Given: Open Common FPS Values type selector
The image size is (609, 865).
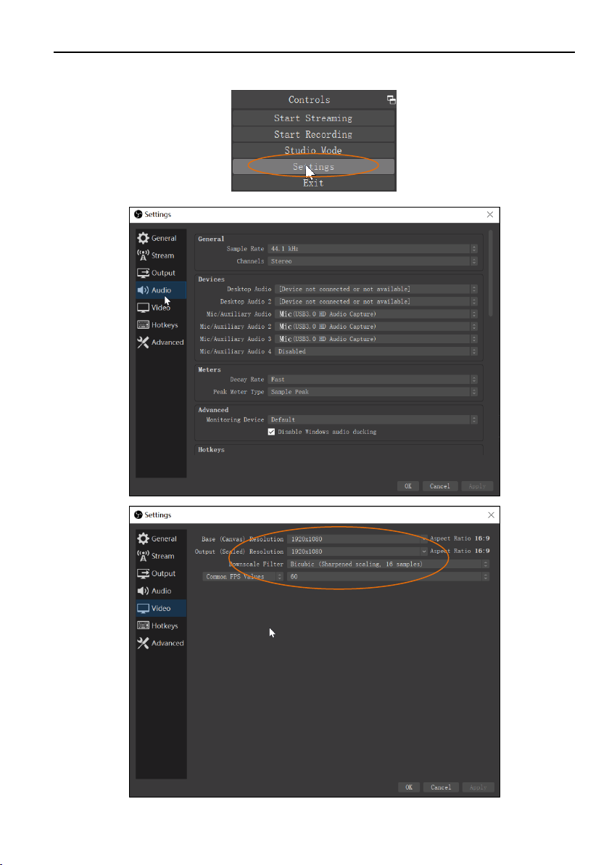Looking at the screenshot, I should [x=243, y=577].
